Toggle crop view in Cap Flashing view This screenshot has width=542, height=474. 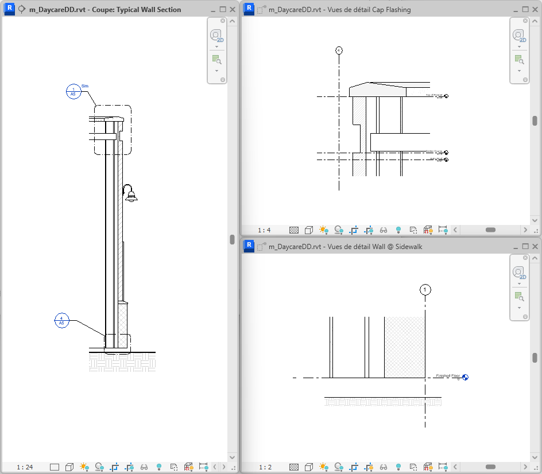pyautogui.click(x=354, y=230)
